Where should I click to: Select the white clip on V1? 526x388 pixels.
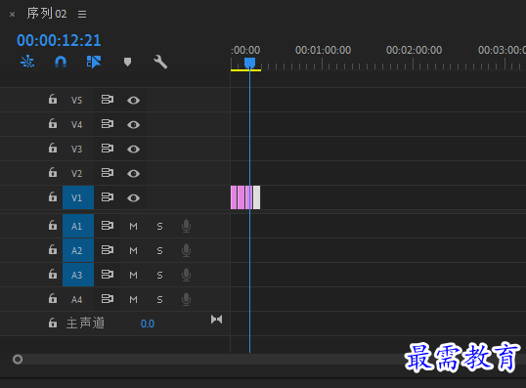click(x=256, y=197)
